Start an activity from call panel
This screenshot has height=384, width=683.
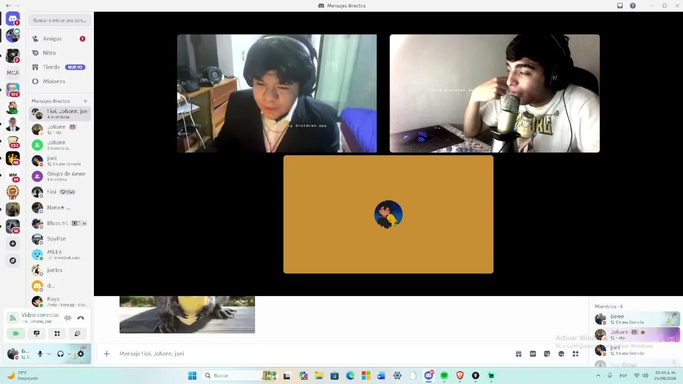coord(57,333)
